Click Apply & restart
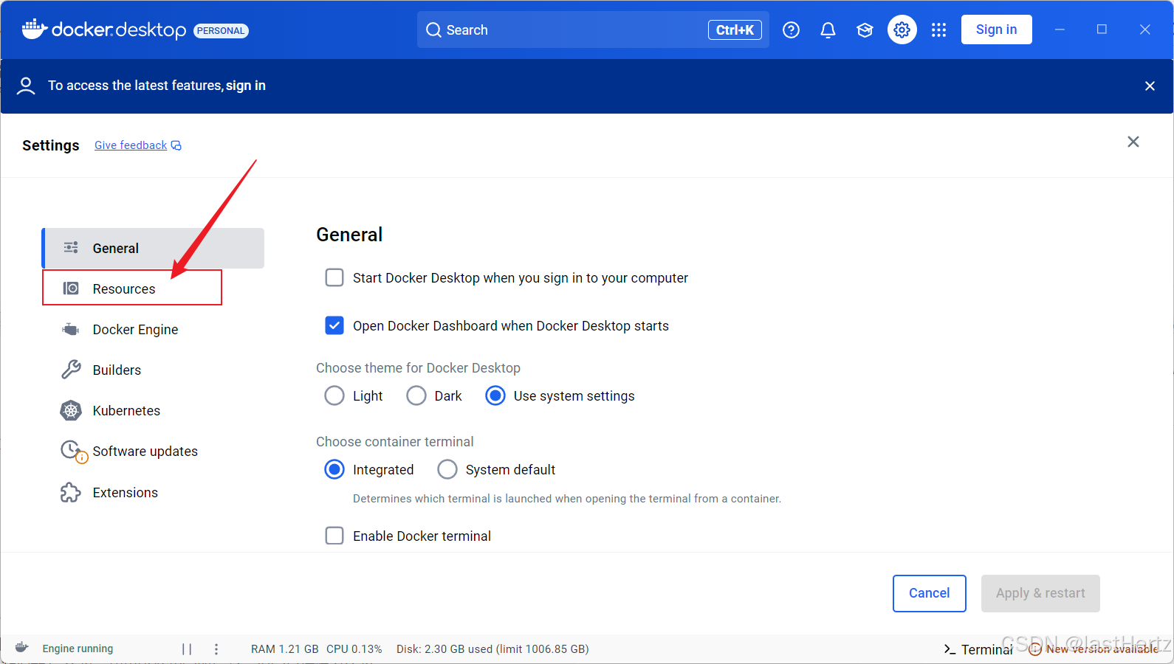This screenshot has width=1174, height=664. (1040, 593)
